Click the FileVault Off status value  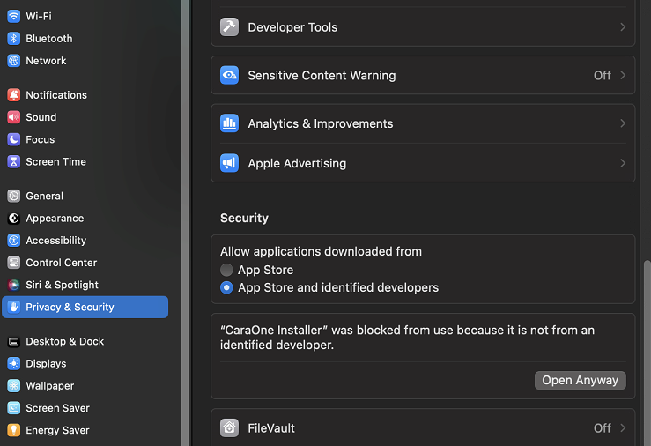(x=602, y=428)
